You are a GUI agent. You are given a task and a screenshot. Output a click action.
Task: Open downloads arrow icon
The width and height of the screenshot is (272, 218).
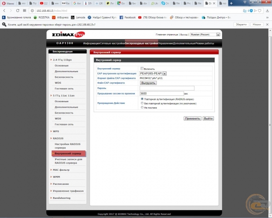coord(267,11)
